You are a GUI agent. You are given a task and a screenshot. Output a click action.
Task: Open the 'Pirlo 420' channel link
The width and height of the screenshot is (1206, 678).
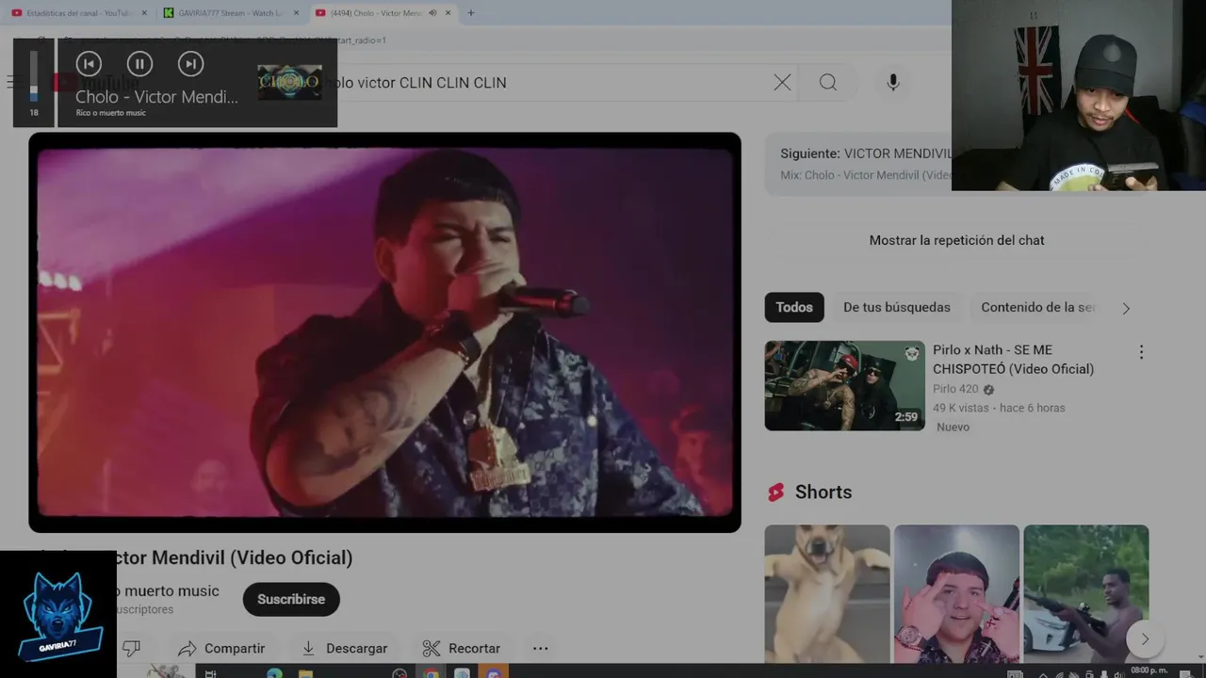955,389
